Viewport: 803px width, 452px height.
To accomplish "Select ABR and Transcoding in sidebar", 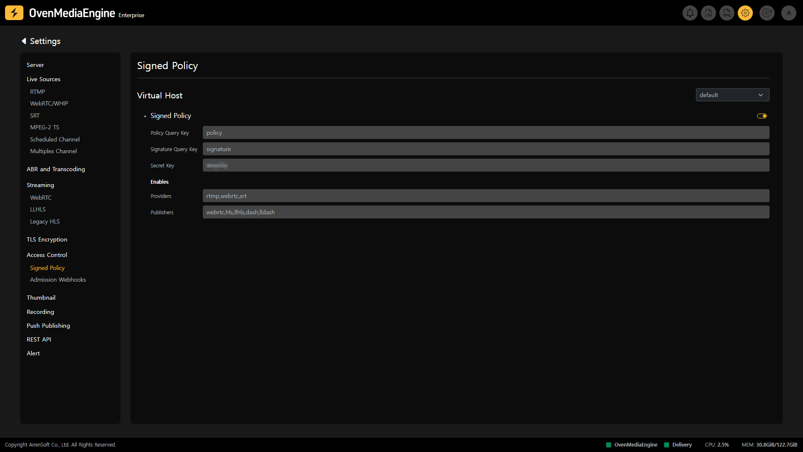I will [56, 169].
